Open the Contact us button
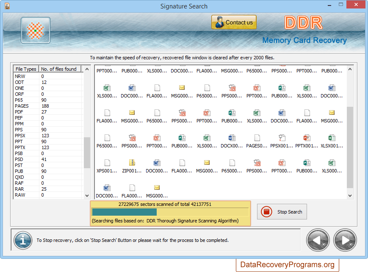The image size is (368, 272). pos(234,22)
